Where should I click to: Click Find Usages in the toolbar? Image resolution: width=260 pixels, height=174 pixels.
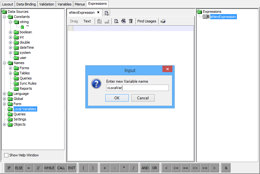point(147,21)
